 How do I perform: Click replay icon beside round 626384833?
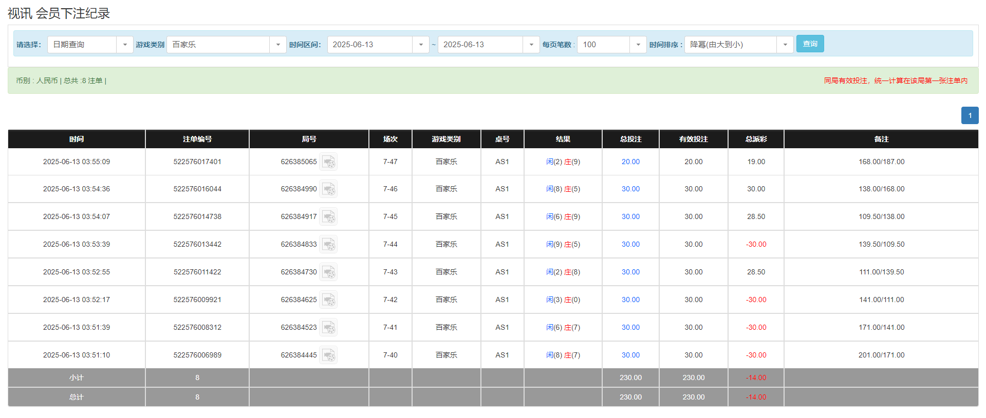point(328,245)
